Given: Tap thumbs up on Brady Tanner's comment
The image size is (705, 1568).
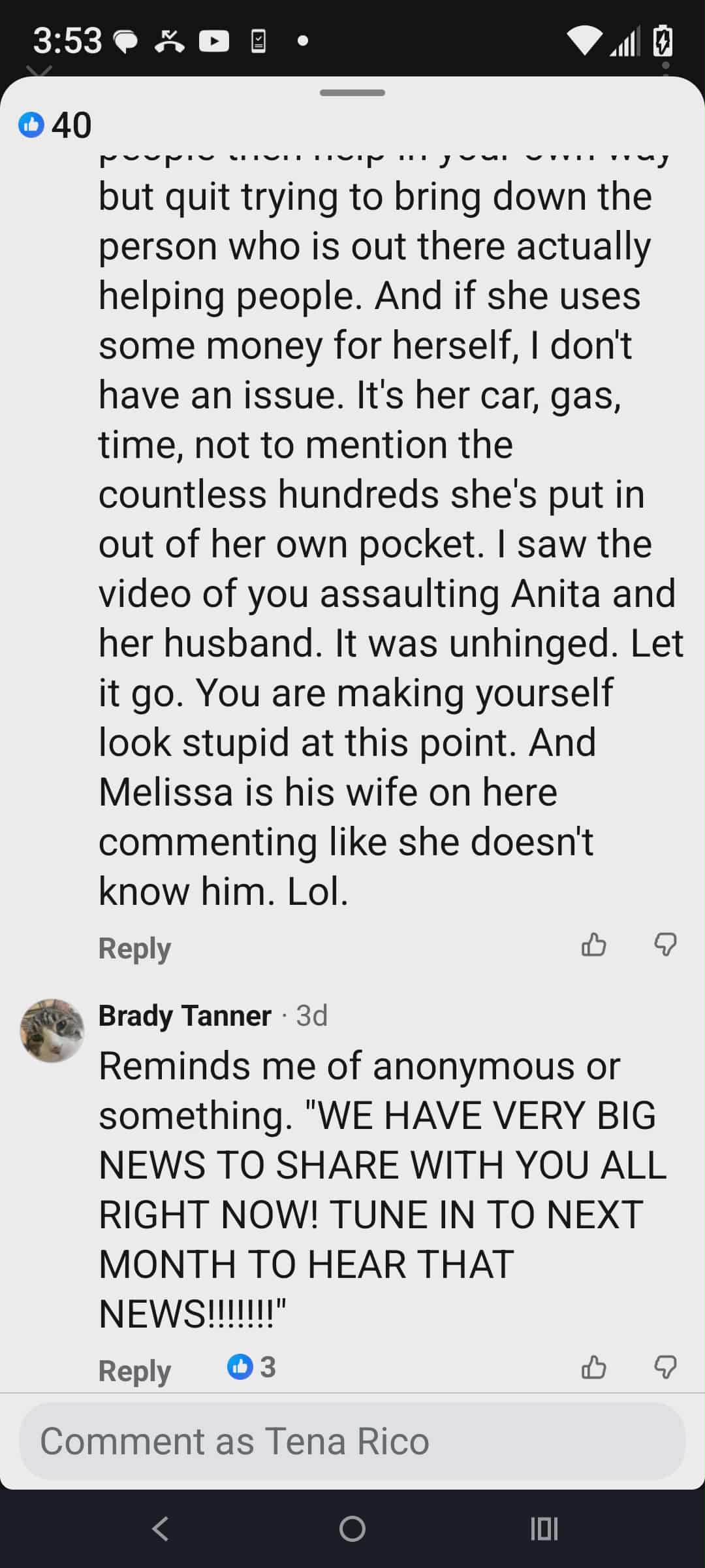Looking at the screenshot, I should 593,1367.
